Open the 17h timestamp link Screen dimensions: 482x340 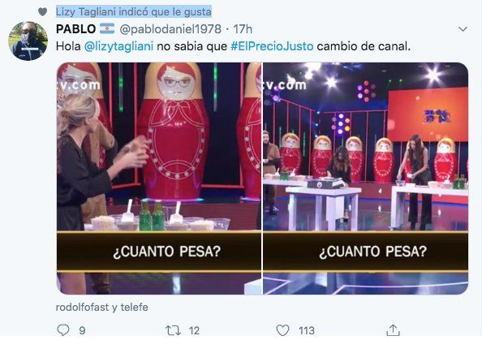[243, 29]
